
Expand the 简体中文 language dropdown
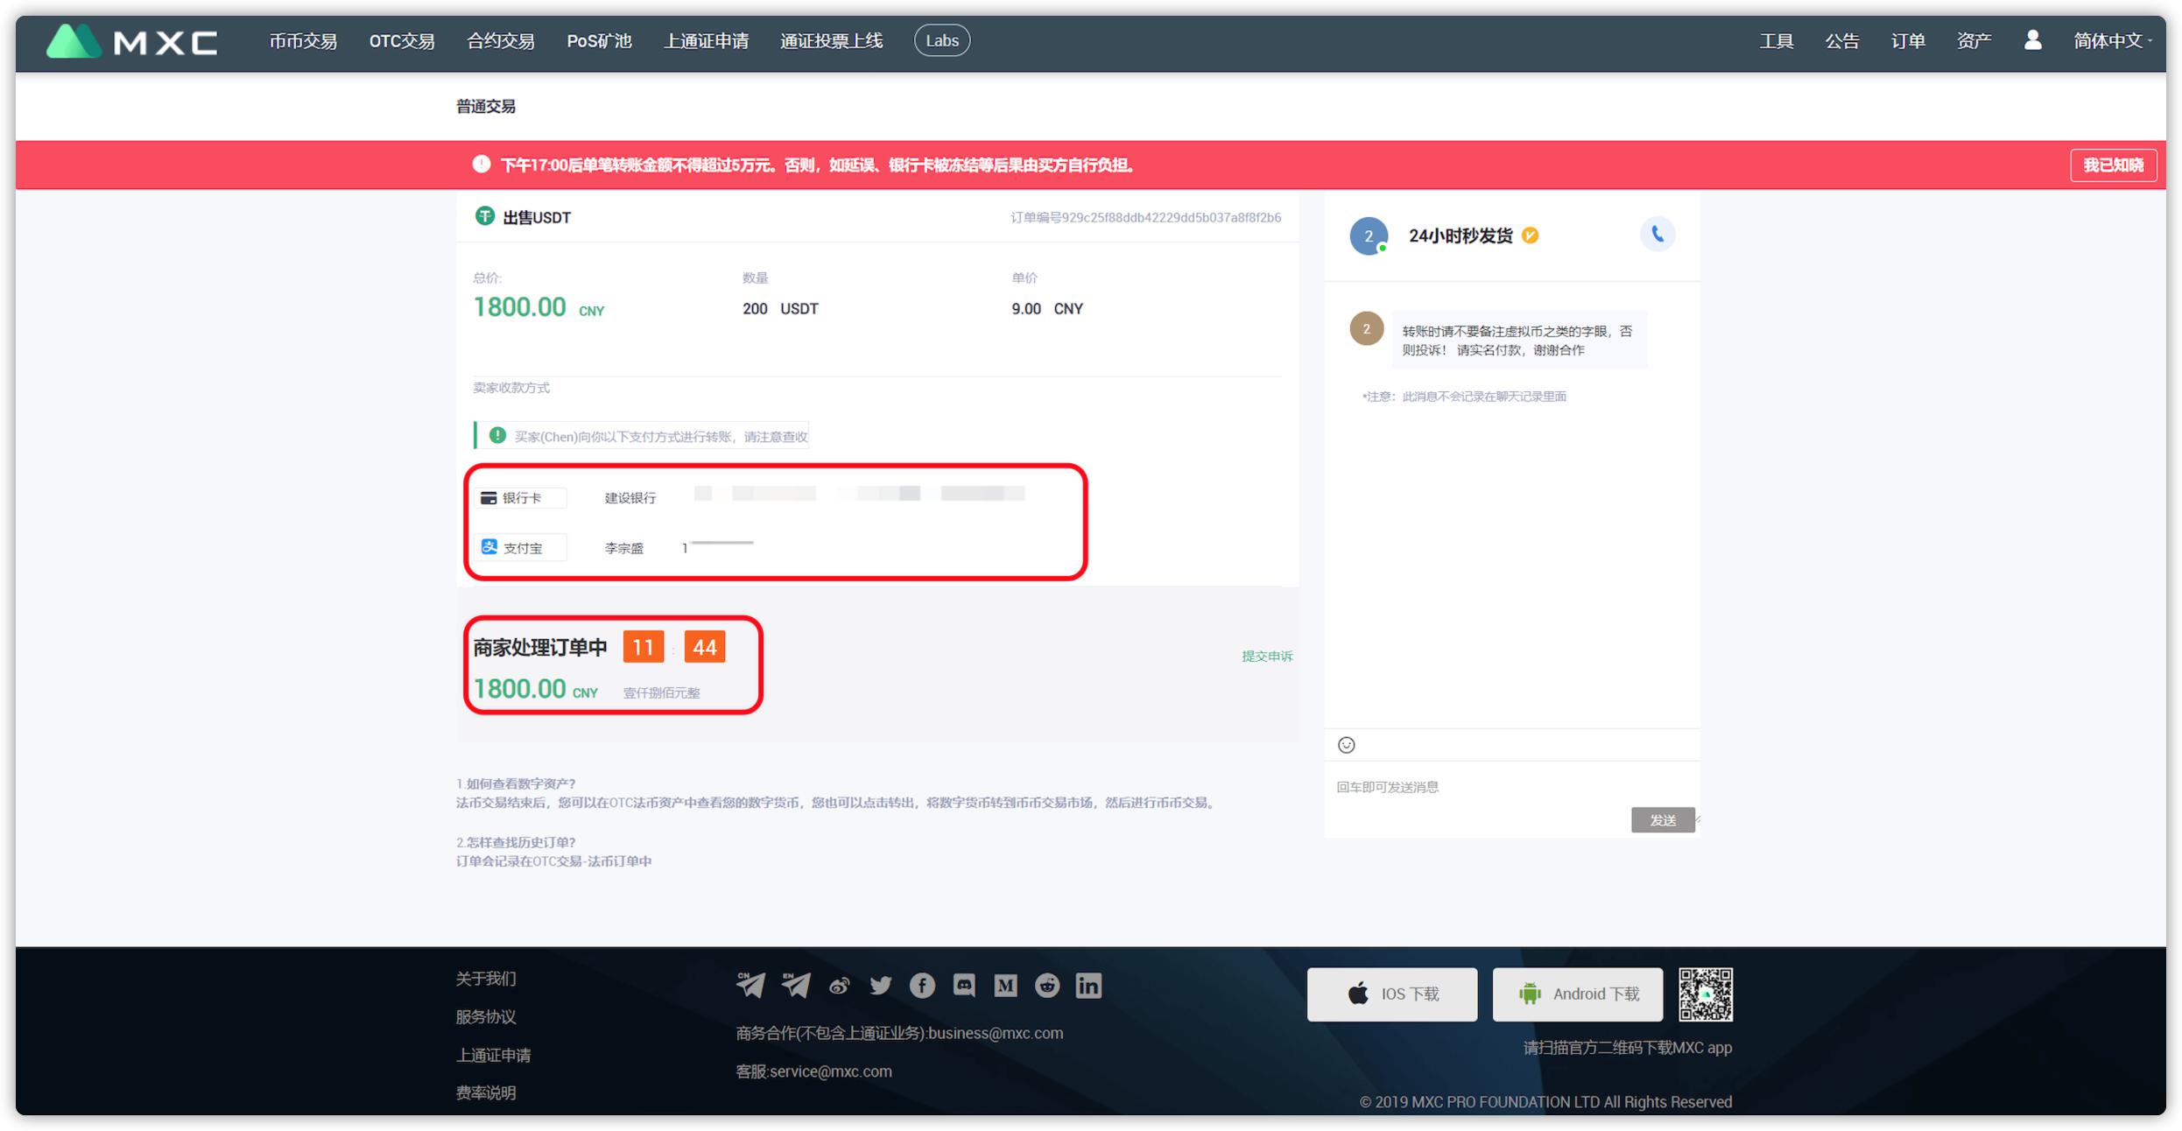tap(2112, 41)
